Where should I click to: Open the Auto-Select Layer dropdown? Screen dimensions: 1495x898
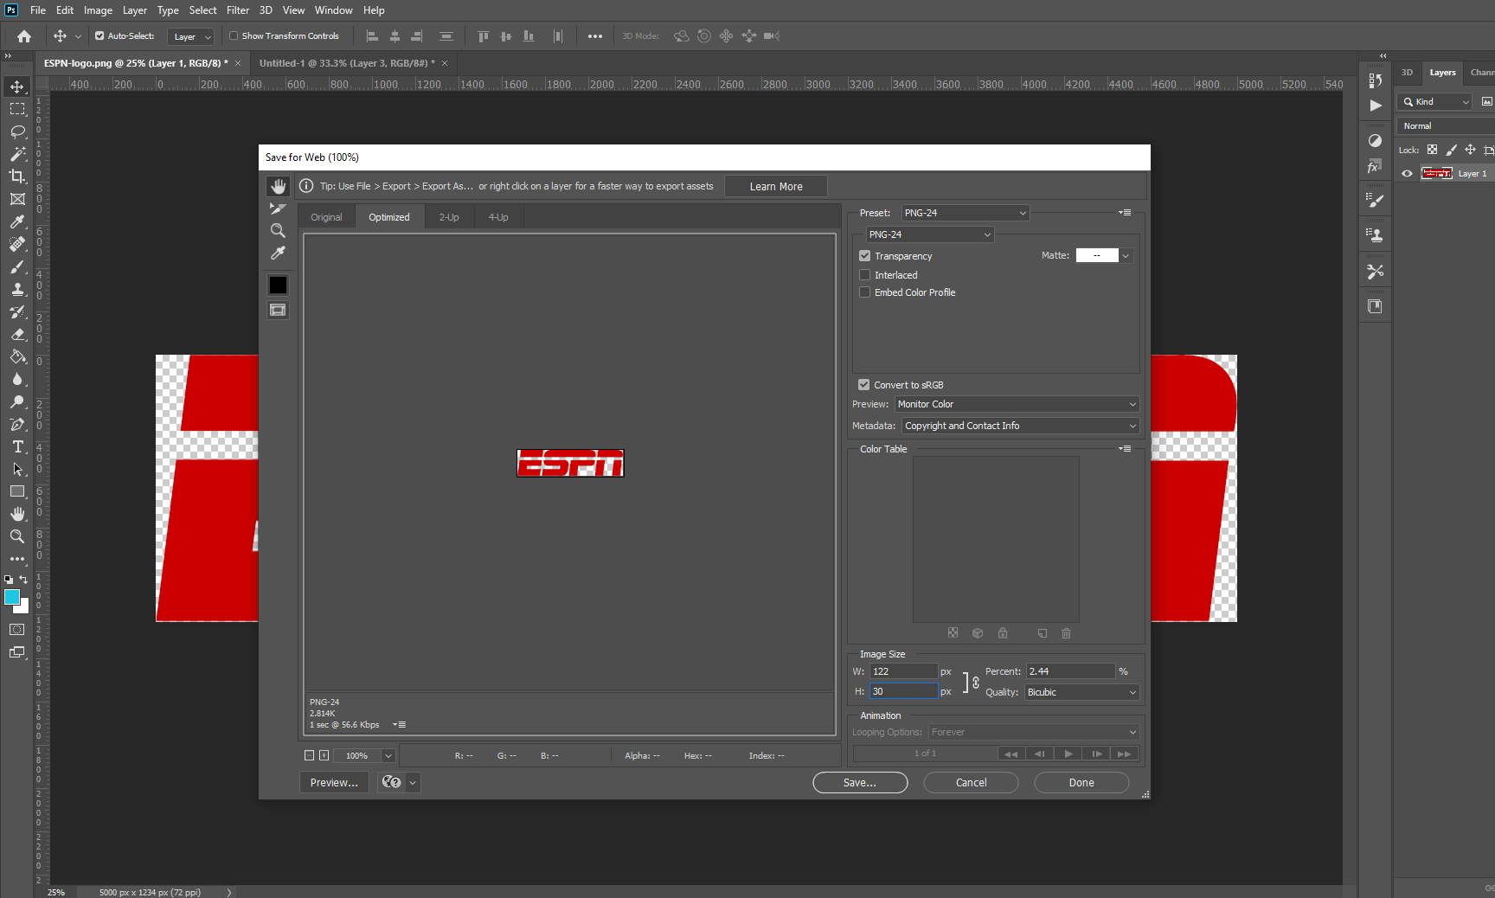click(x=190, y=37)
